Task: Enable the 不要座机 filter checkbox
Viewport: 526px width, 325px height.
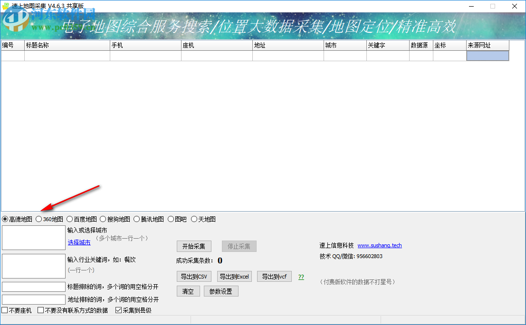Action: click(x=4, y=310)
